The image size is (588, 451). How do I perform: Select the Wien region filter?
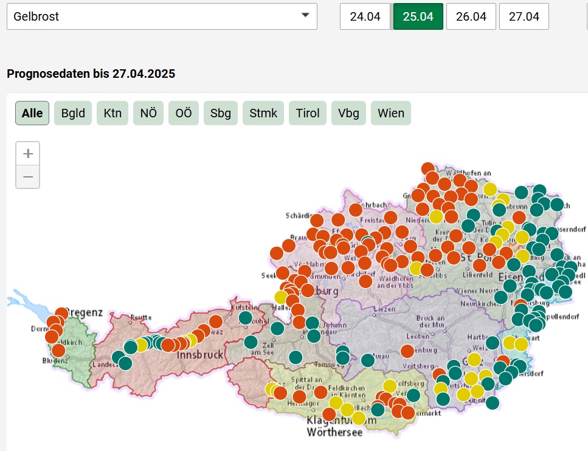(391, 113)
